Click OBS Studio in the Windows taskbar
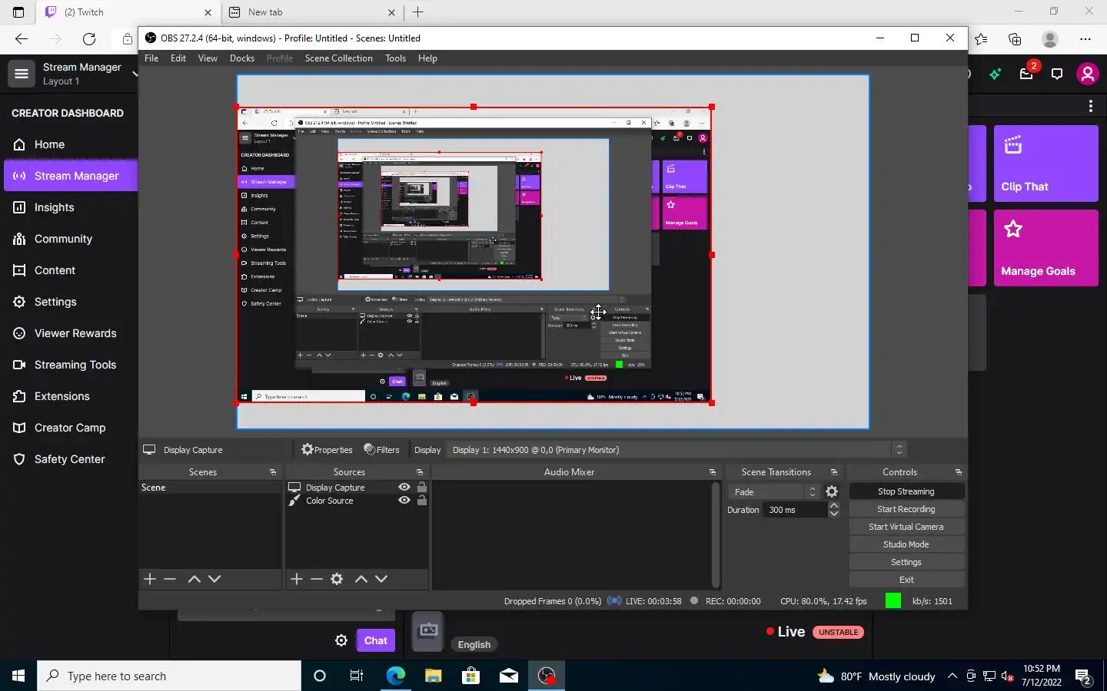Viewport: 1107px width, 691px height. (x=547, y=676)
